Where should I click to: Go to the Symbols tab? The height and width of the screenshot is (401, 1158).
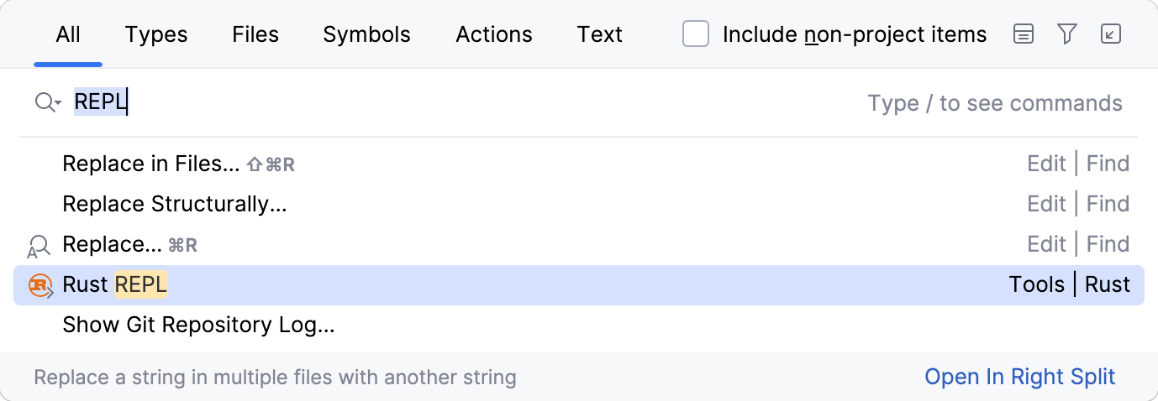click(x=366, y=34)
